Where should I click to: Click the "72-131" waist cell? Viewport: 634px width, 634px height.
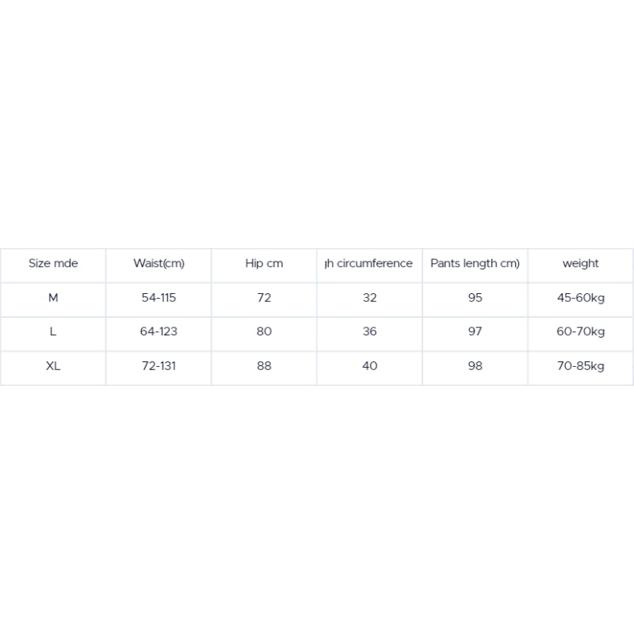click(x=158, y=366)
